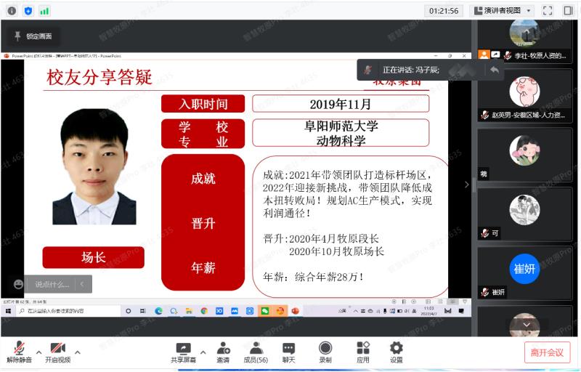Click the 说点什么 chat input field
581x372 pixels.
pos(52,284)
